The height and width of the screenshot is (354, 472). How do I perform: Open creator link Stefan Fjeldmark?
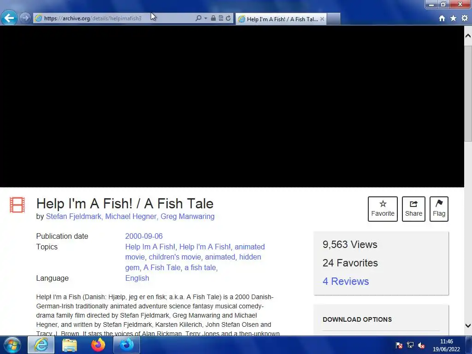(x=74, y=217)
